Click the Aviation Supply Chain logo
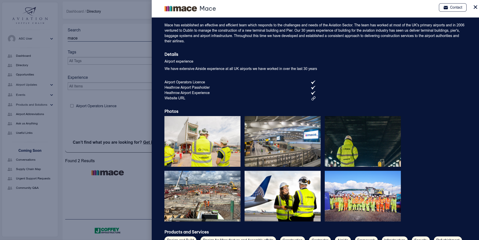Image resolution: width=479 pixels, height=240 pixels. [x=30, y=16]
